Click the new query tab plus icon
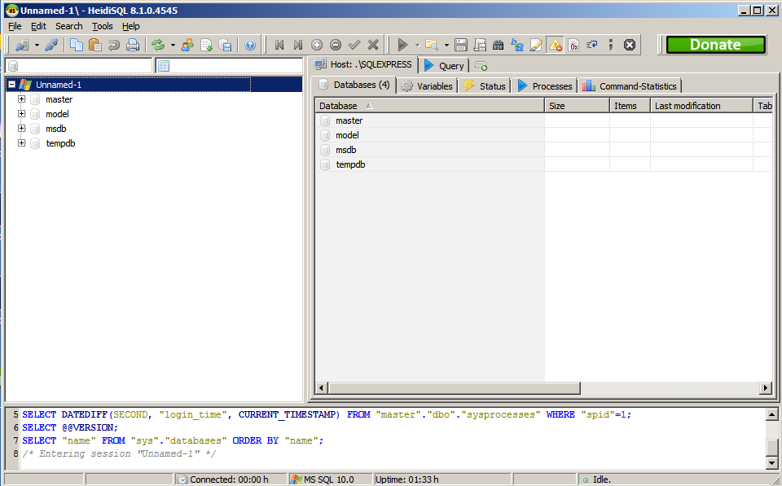782x486 pixels. click(481, 66)
